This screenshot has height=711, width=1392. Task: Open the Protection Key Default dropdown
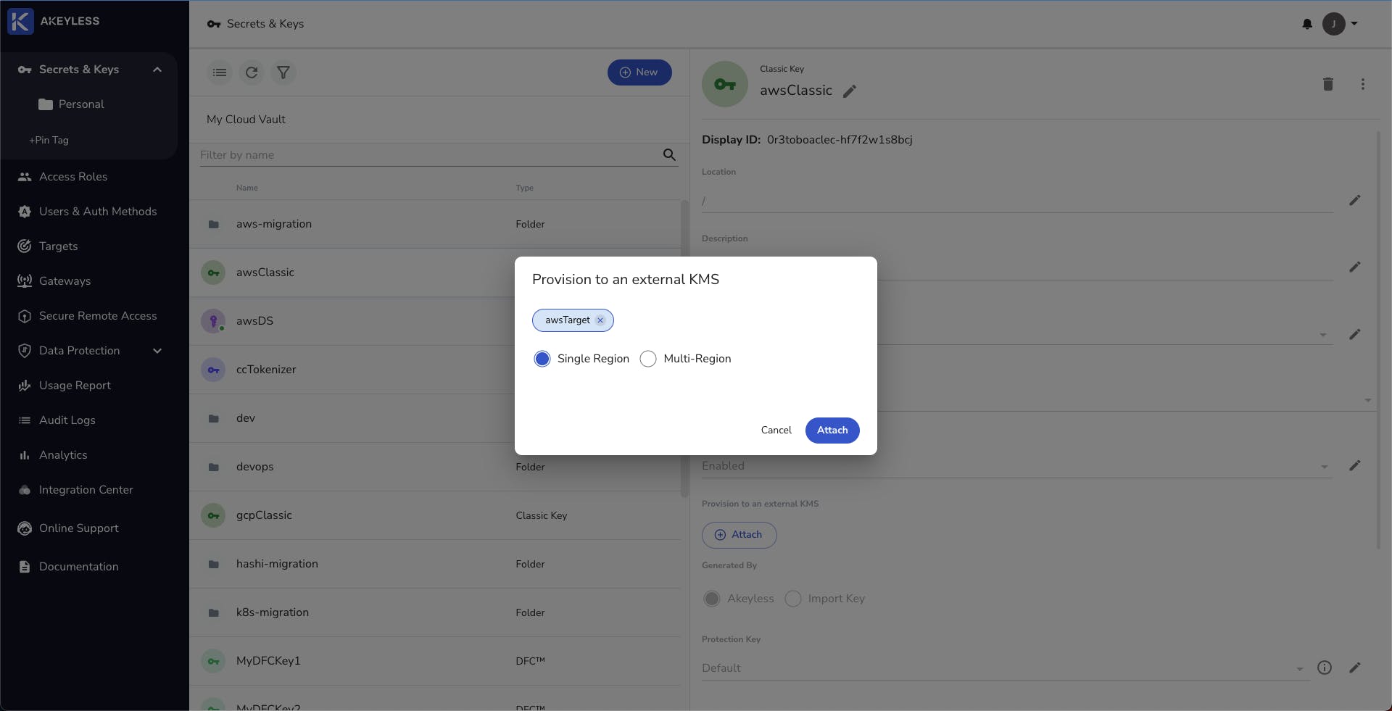1298,668
